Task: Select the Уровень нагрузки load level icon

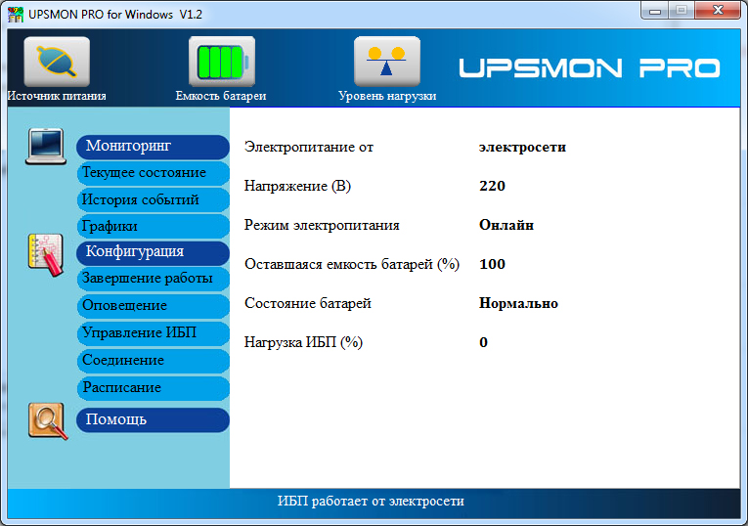Action: [x=387, y=62]
